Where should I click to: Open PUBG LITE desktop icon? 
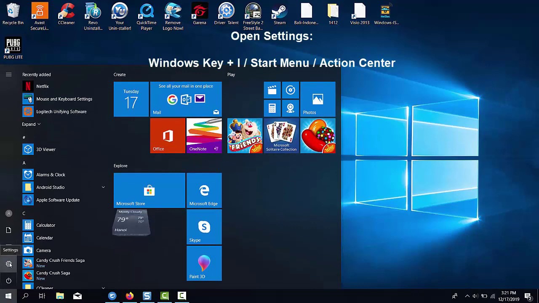(13, 49)
